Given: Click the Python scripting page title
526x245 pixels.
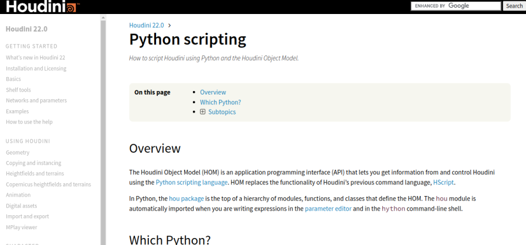Looking at the screenshot, I should (x=188, y=40).
